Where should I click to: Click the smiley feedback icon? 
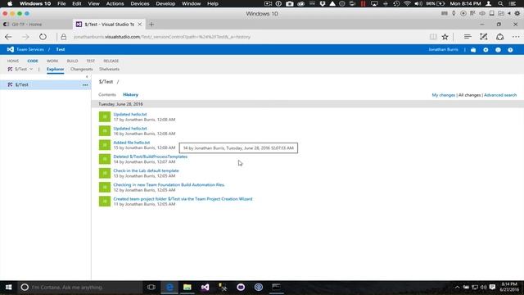(x=498, y=50)
